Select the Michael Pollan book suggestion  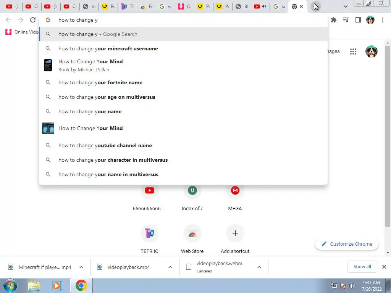[x=183, y=65]
